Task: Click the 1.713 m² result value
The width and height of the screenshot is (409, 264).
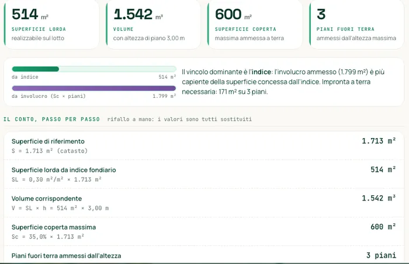Action: [x=379, y=141]
